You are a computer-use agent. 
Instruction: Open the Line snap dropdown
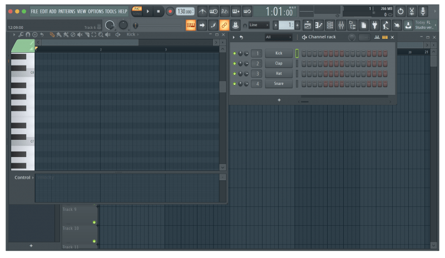click(x=259, y=25)
